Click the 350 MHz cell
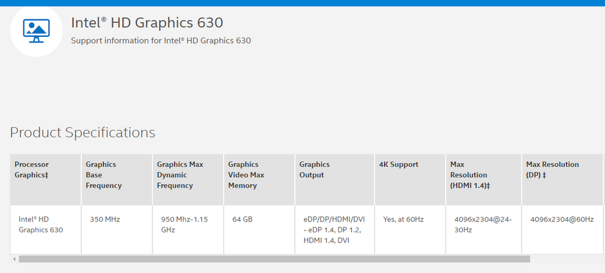 (x=117, y=230)
